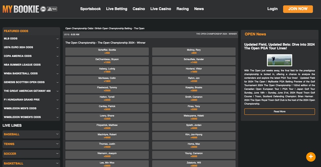Click the Login link
Image resolution: width=321 pixels, height=167 pixels.
pos(272,9)
